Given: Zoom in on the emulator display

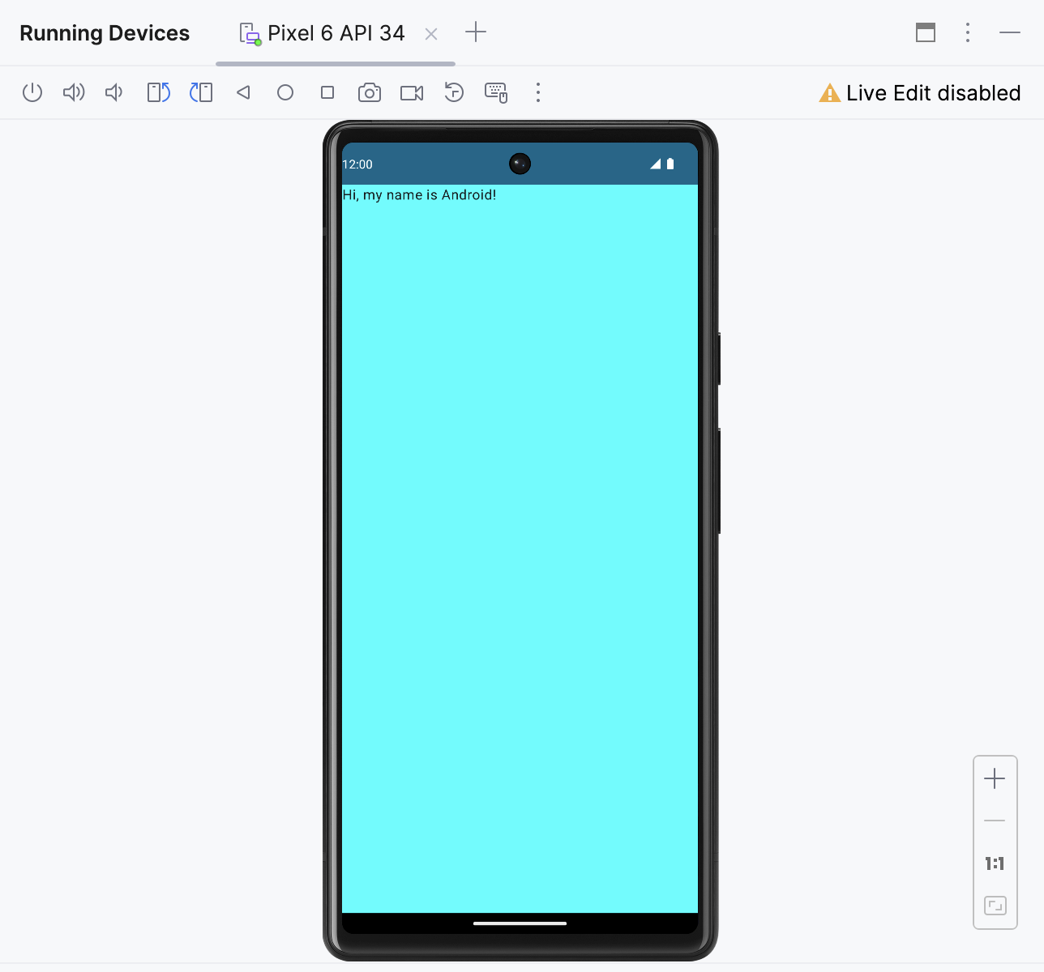Looking at the screenshot, I should (x=995, y=779).
